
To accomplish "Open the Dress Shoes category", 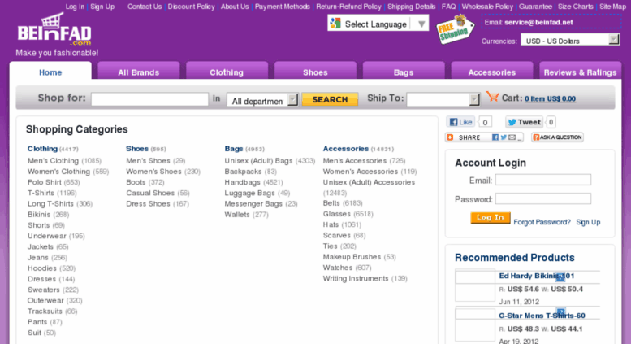I will (x=148, y=204).
